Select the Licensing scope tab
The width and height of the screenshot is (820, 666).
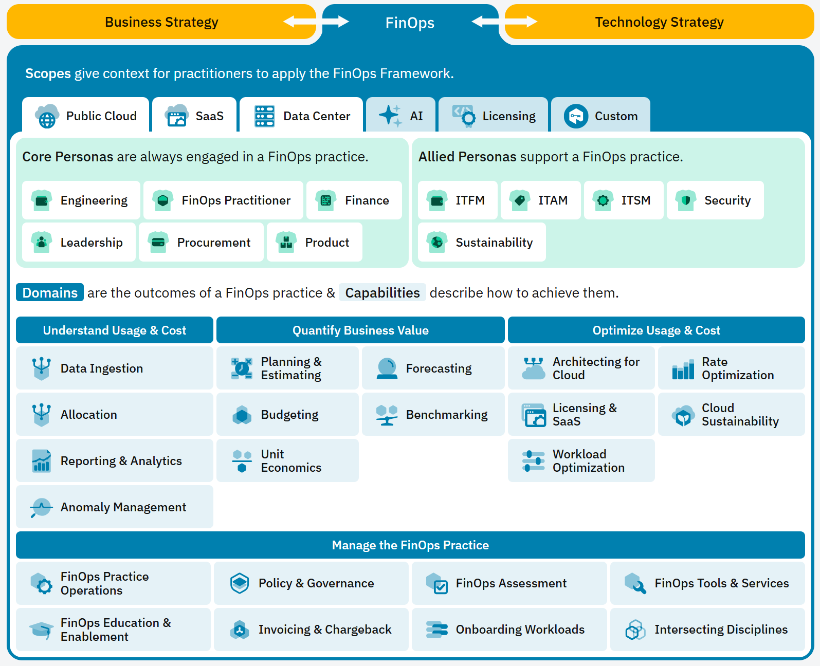point(494,116)
